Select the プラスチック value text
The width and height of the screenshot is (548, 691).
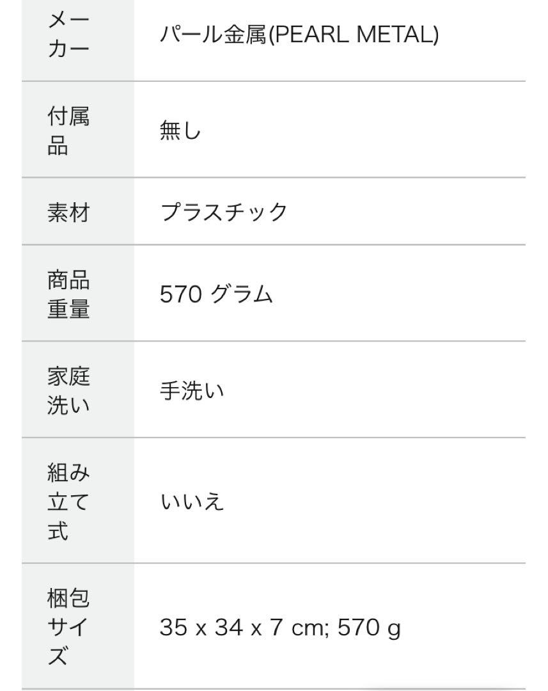tap(224, 212)
